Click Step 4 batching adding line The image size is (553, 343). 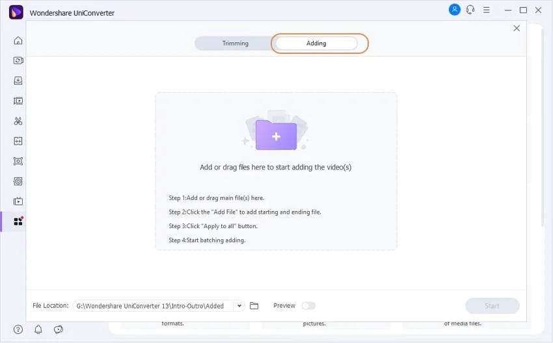(x=207, y=240)
